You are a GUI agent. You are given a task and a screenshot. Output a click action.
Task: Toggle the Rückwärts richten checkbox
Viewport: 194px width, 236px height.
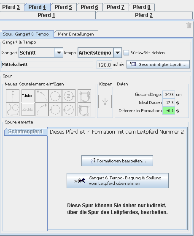(x=126, y=53)
